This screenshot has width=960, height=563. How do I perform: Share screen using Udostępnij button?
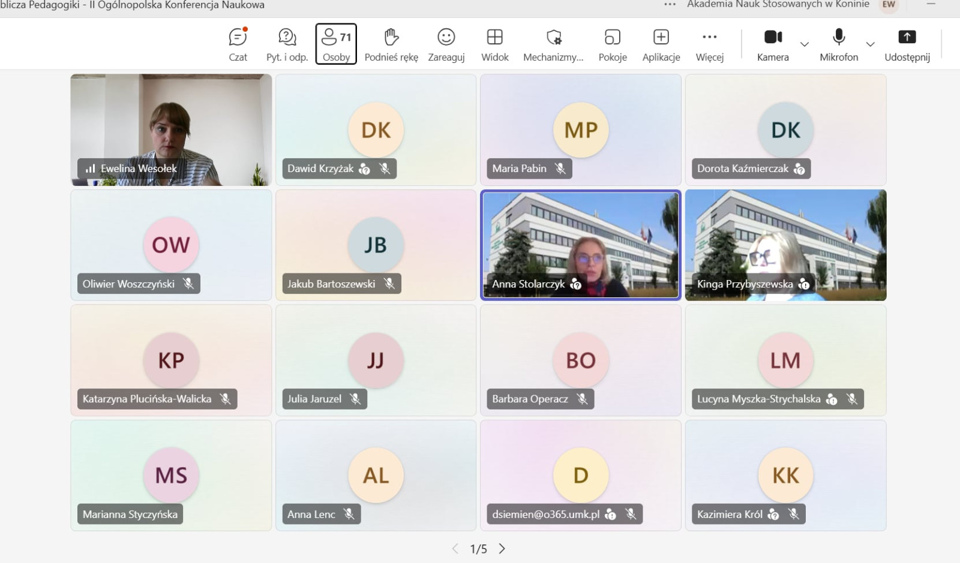[x=907, y=44]
